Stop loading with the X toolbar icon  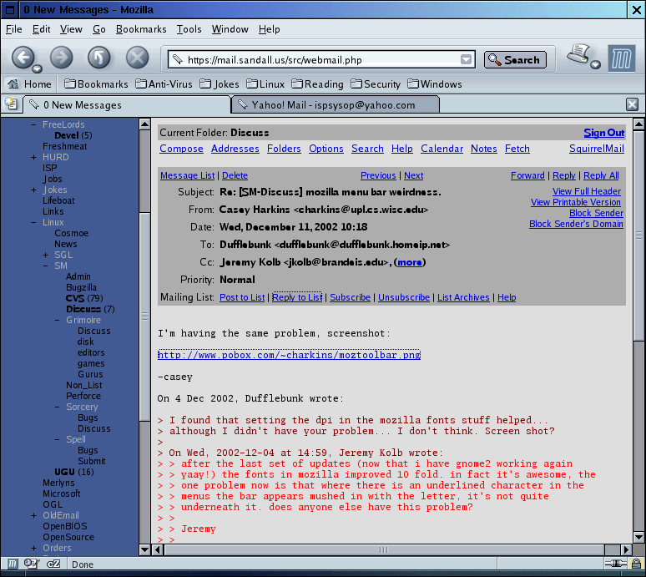pyautogui.click(x=137, y=58)
